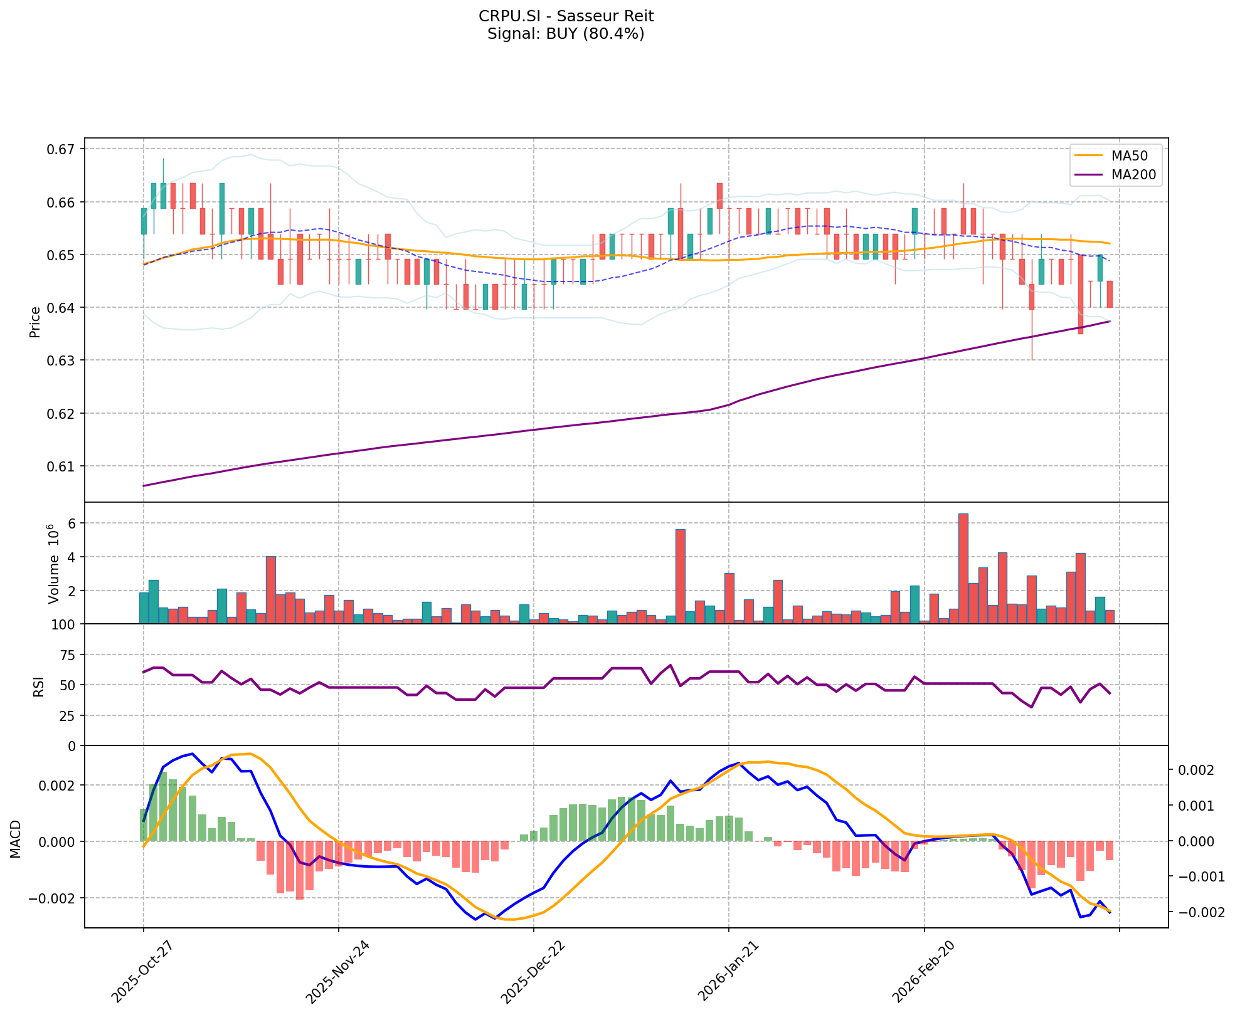Click the MA200 legend entry
The image size is (1235, 1015).
pos(1133,175)
